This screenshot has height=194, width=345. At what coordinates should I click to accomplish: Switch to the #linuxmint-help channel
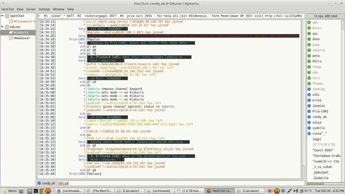[x=24, y=22]
